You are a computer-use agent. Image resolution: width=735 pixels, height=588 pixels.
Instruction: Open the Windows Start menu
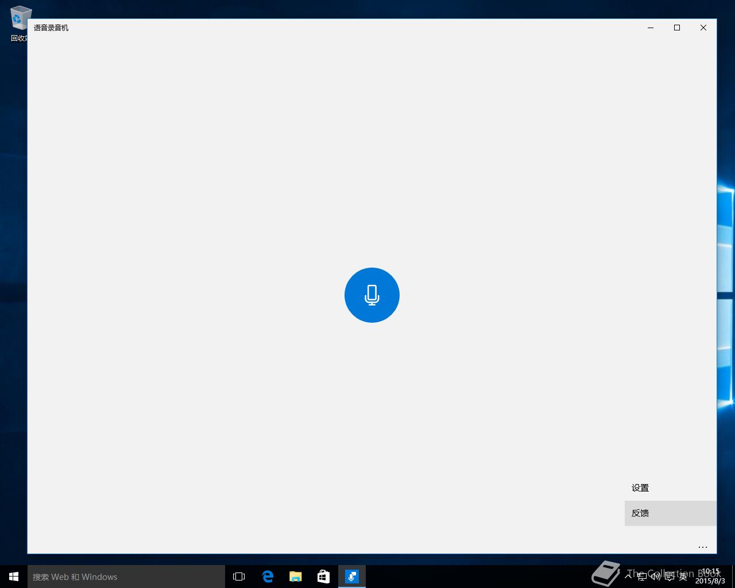point(14,577)
